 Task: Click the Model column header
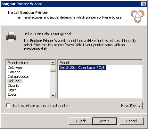pos(100,63)
